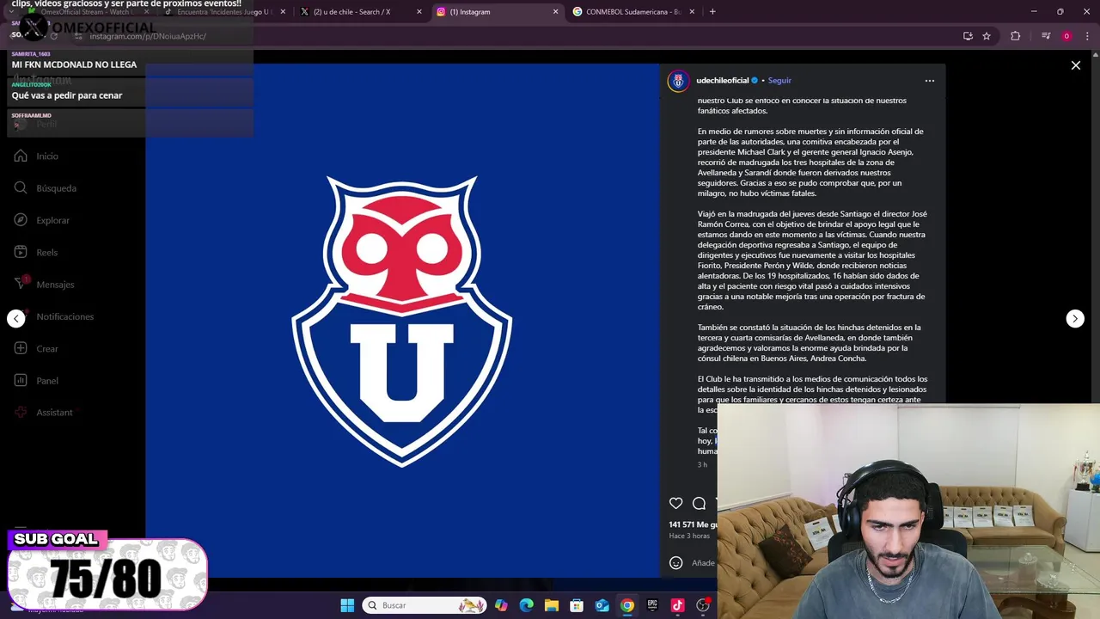Close the Instagram tab

[x=555, y=12]
